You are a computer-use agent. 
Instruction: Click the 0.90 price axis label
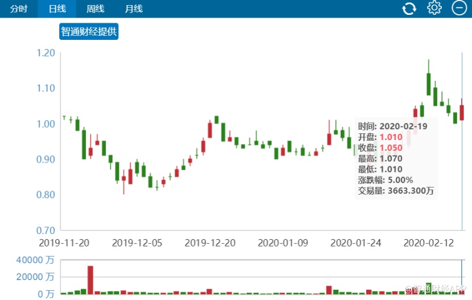(45, 159)
